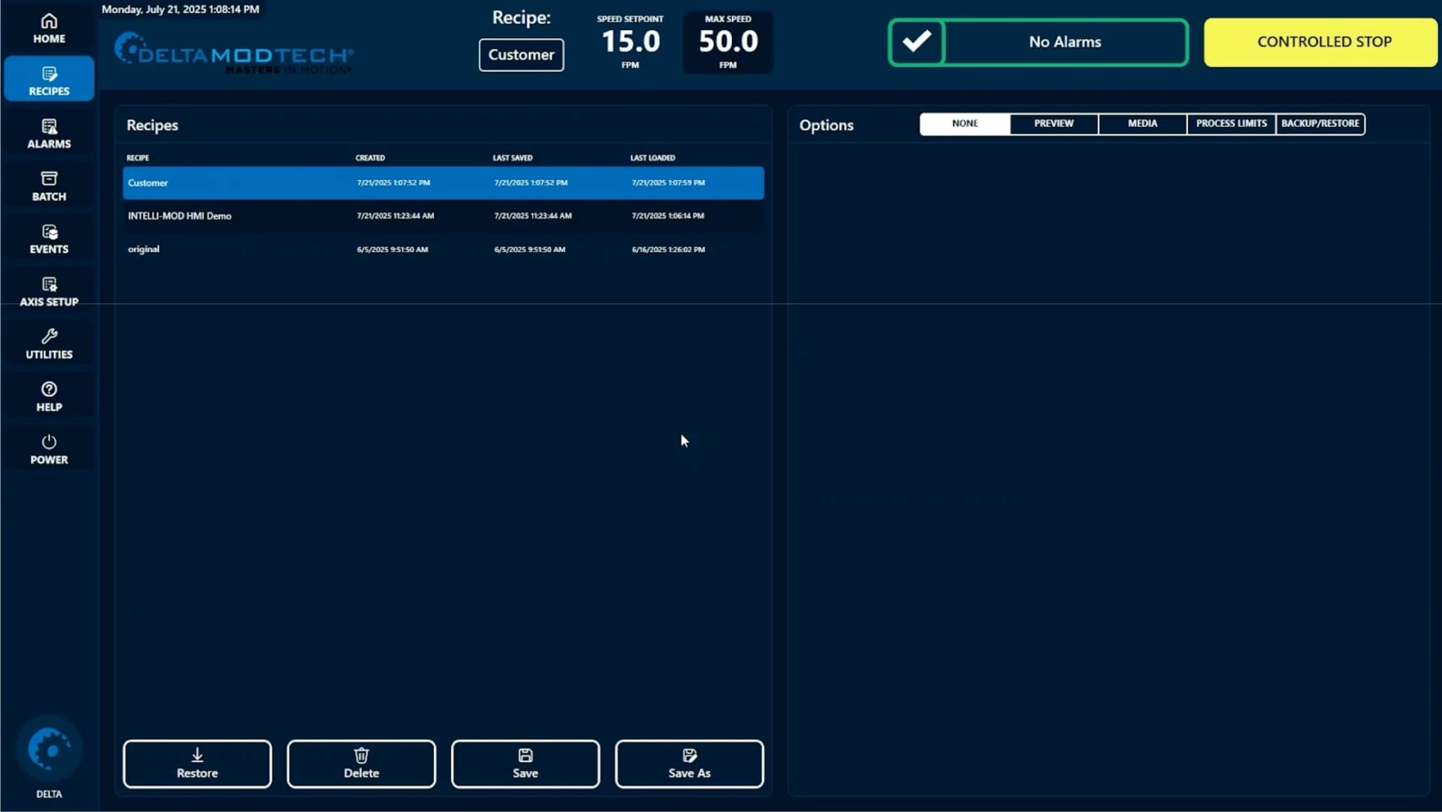
Task: Open the Help page
Action: point(49,396)
